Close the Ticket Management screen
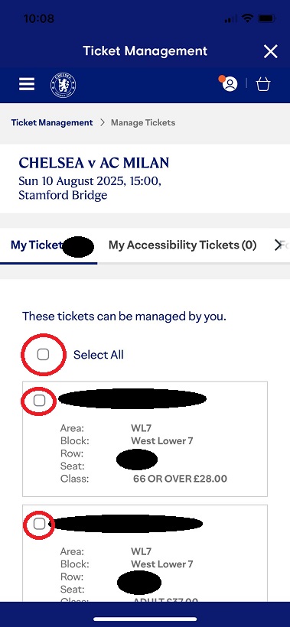Image resolution: width=290 pixels, height=627 pixels. coord(270,51)
